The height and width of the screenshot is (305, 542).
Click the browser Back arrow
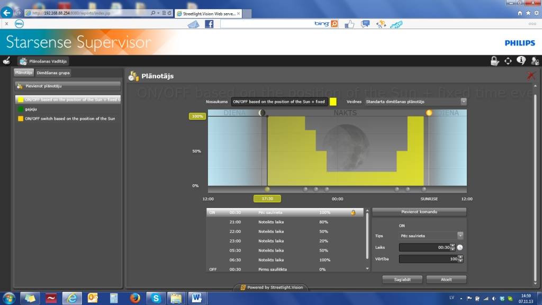pos(6,13)
